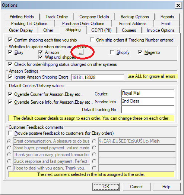184x195 pixels.
Task: Toggle Wait until shipped checkbox
Action: [x=41, y=57]
